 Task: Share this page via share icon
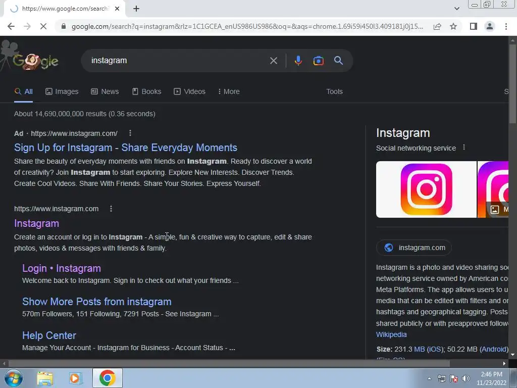tap(437, 26)
